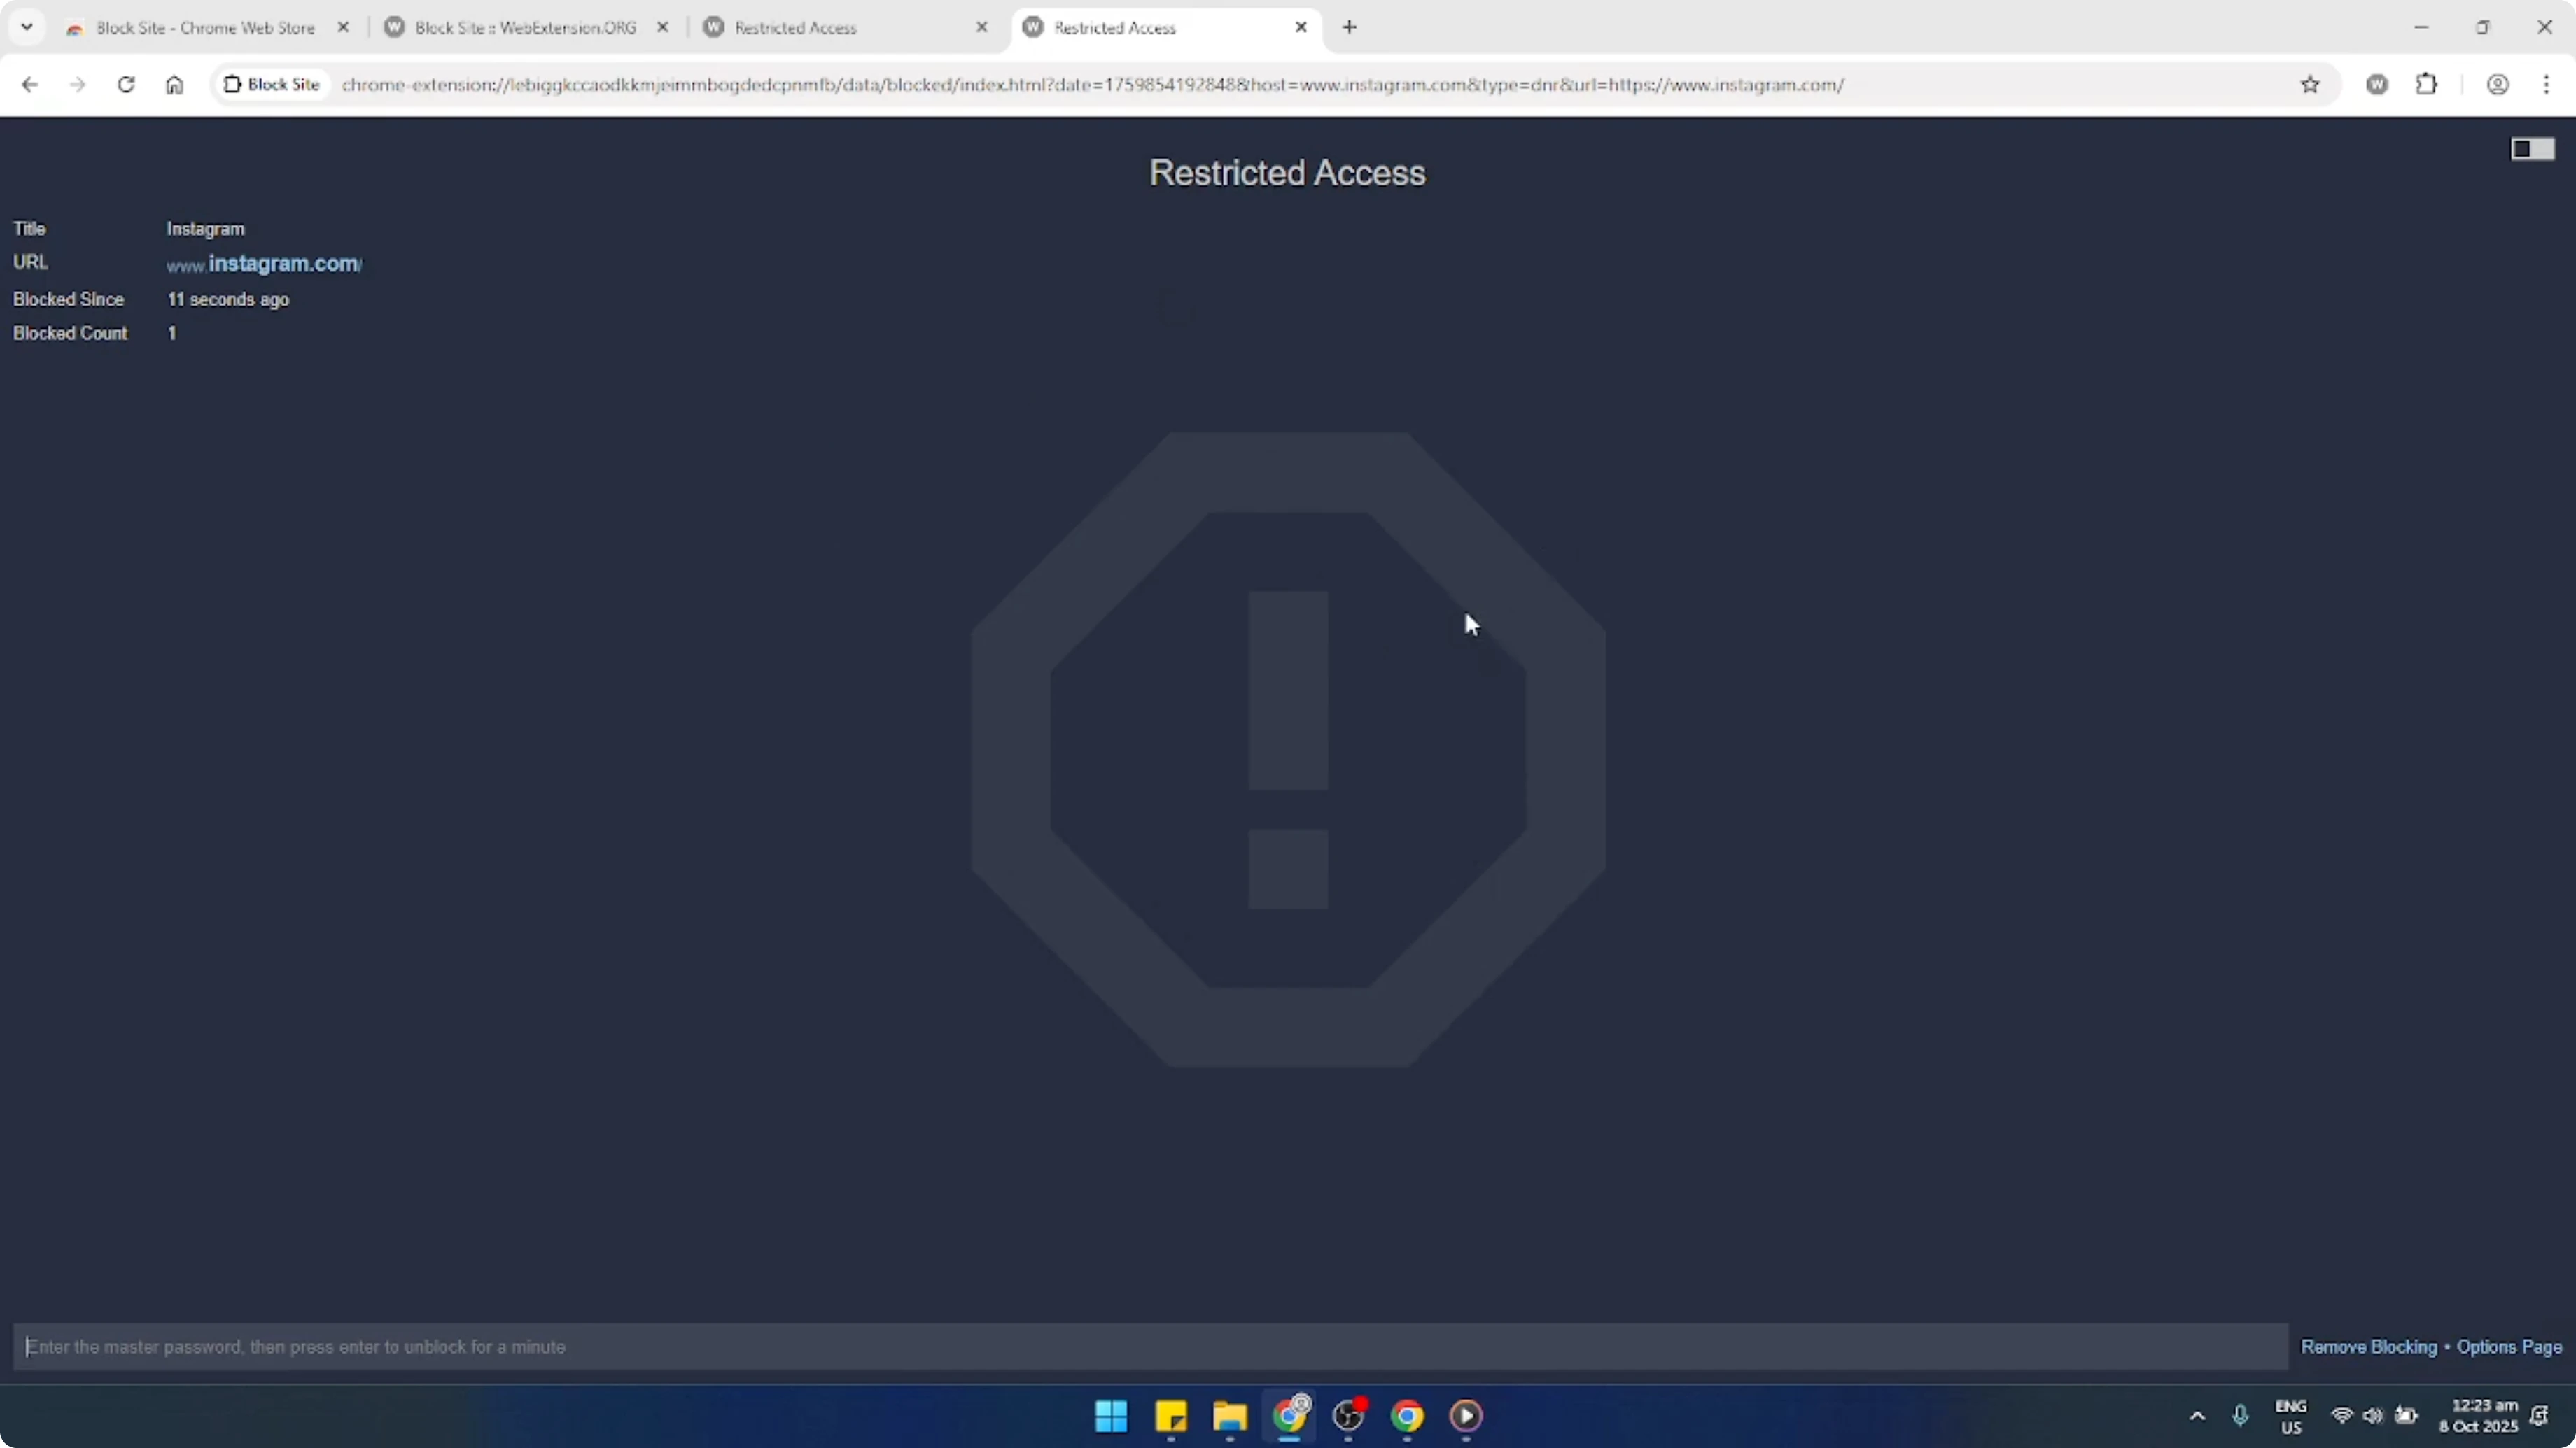
Task: Open the Chrome taskbar icon with profile badge
Action: (1290, 1416)
